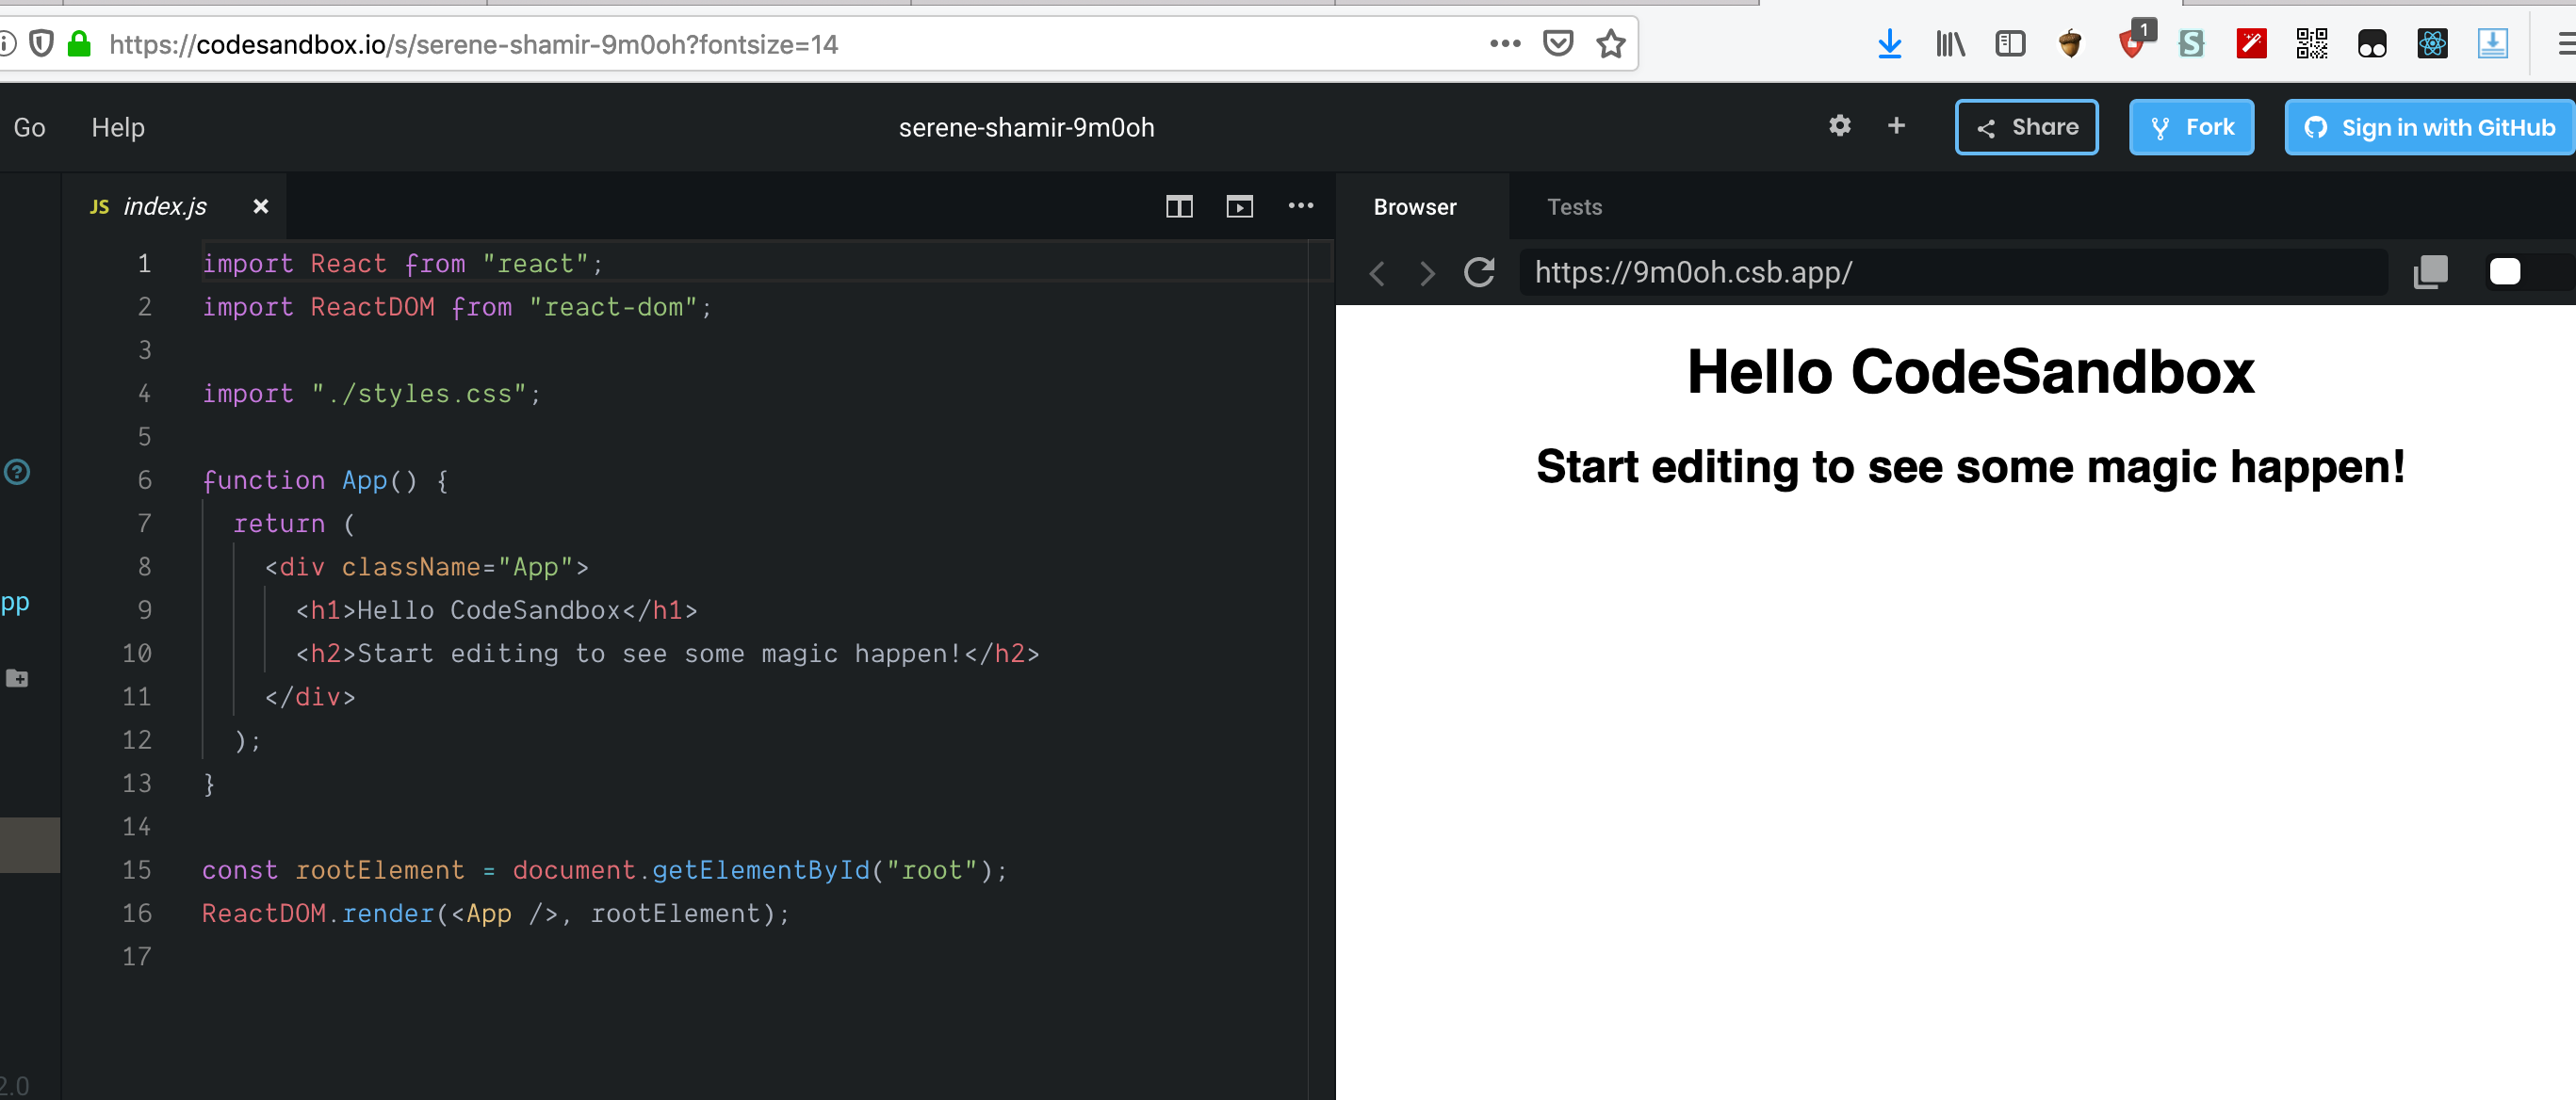
Task: Click line number 6 in the gutter
Action: pyautogui.click(x=144, y=480)
